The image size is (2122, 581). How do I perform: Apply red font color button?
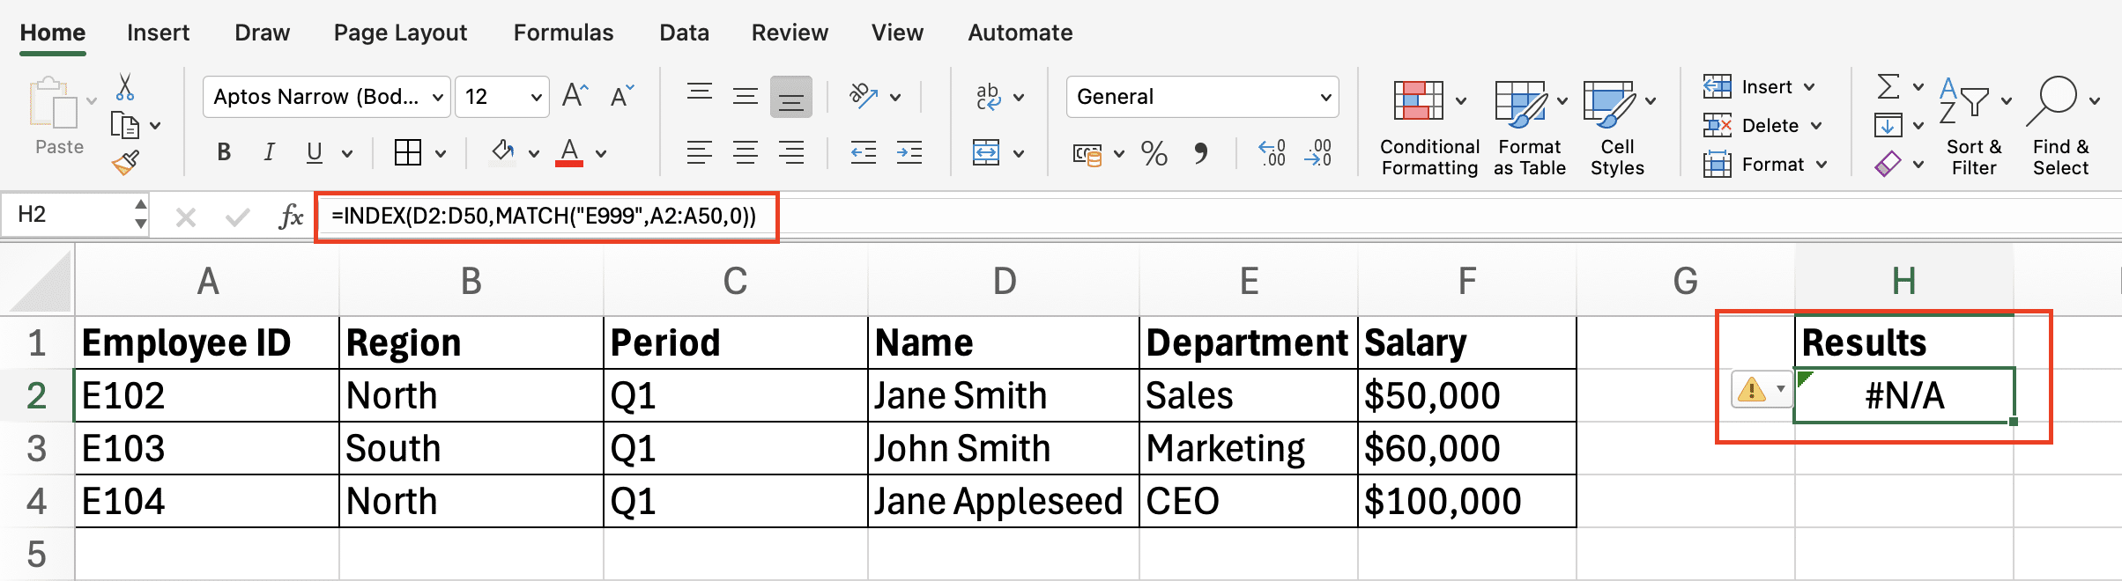[569, 152]
